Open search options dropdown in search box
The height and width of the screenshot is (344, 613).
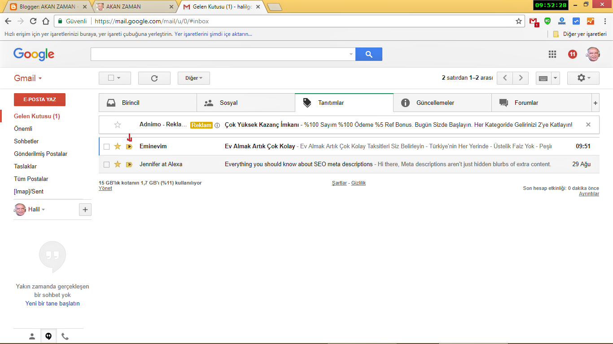[351, 54]
